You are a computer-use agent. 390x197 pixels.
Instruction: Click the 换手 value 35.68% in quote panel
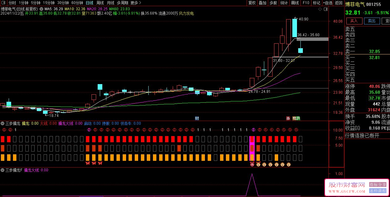[x=372, y=116]
